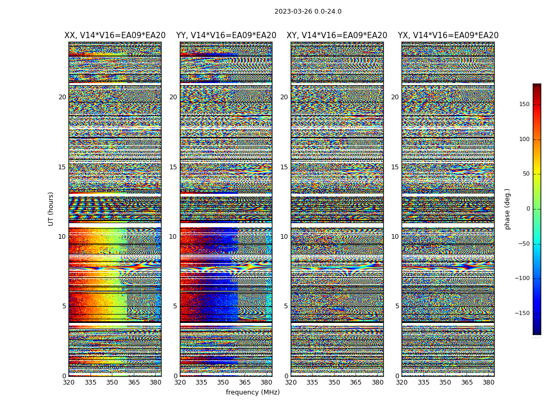This screenshot has height=418, width=549.
Task: Click colorbar tick label −150
Action: point(522,313)
